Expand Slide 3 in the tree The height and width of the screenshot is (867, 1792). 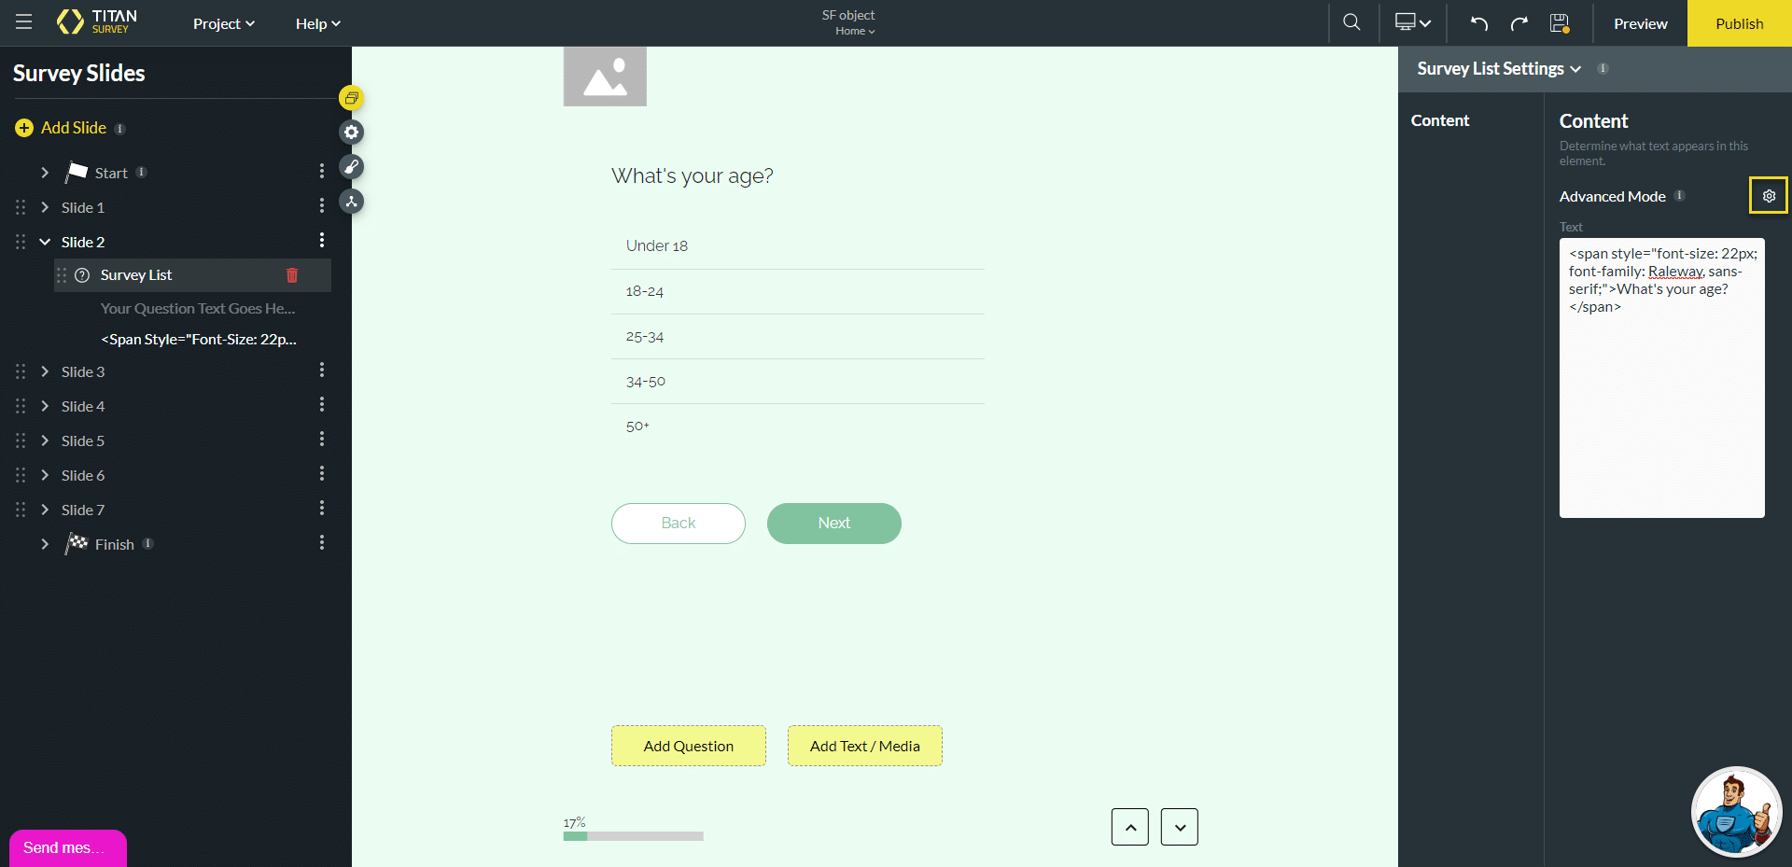click(45, 371)
